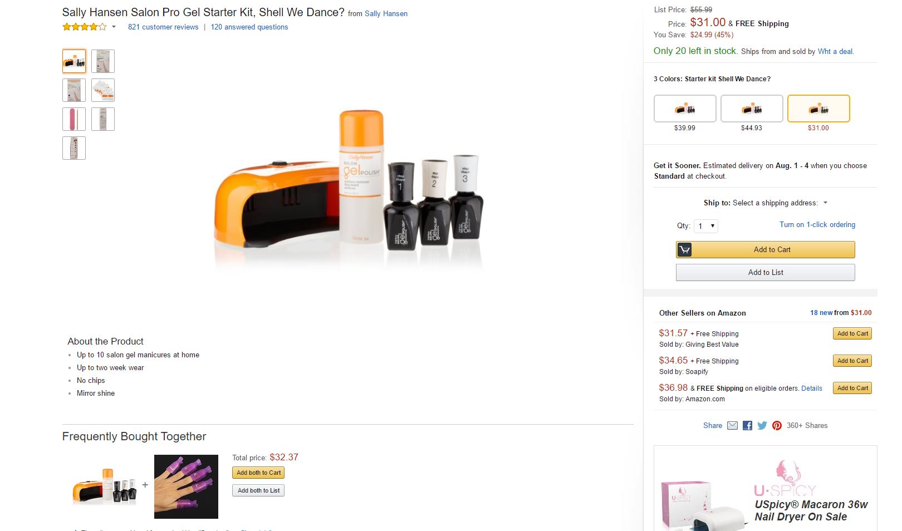Viewport: 902px width, 531px height.
Task: Pin product on Pinterest
Action: tap(777, 426)
